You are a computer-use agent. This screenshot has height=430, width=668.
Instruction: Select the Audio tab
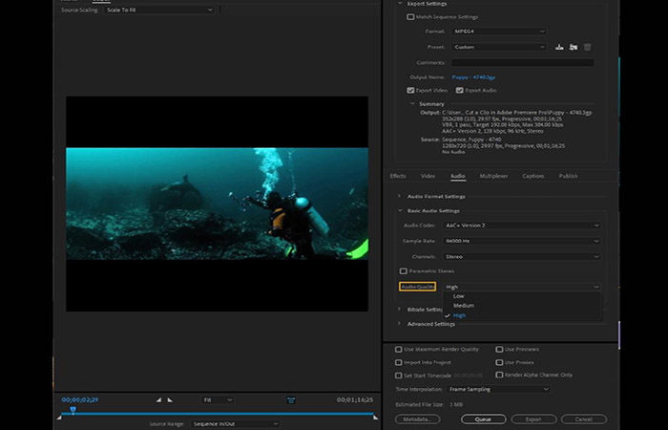(458, 176)
